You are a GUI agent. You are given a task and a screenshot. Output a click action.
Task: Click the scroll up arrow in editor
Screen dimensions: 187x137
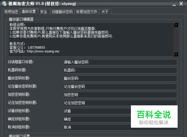click(x=176, y=25)
